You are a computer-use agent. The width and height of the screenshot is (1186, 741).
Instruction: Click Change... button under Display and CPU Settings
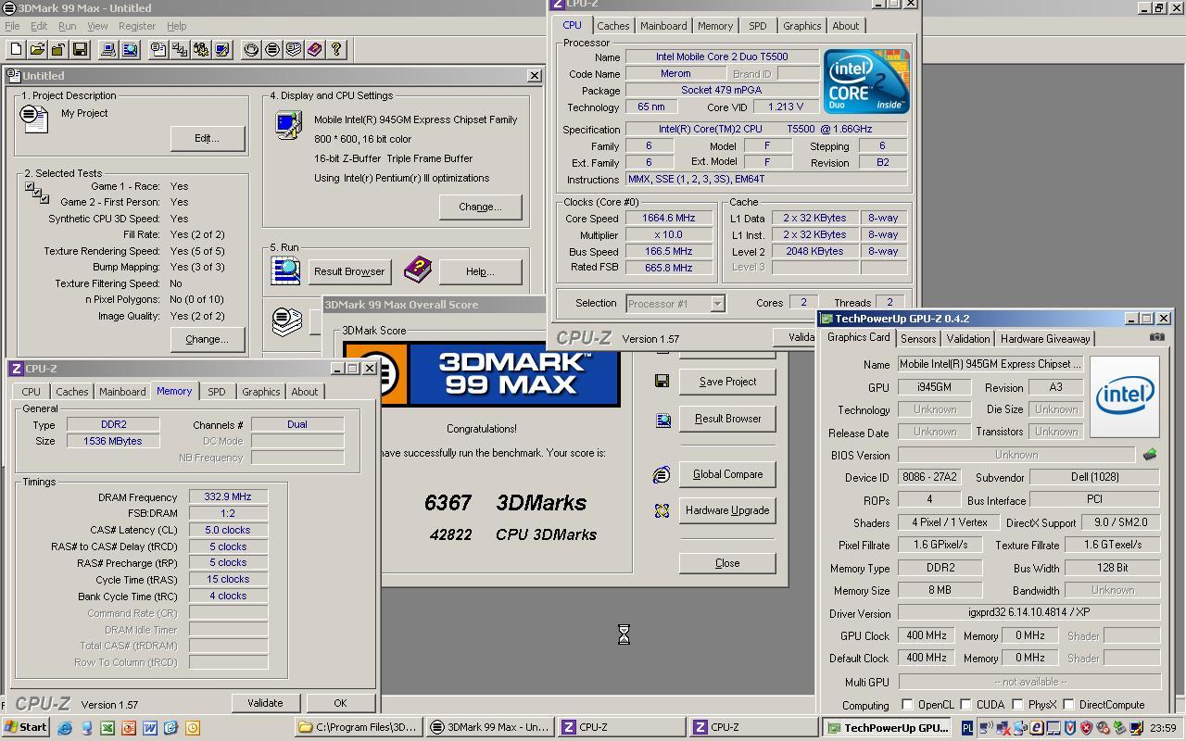(x=480, y=207)
